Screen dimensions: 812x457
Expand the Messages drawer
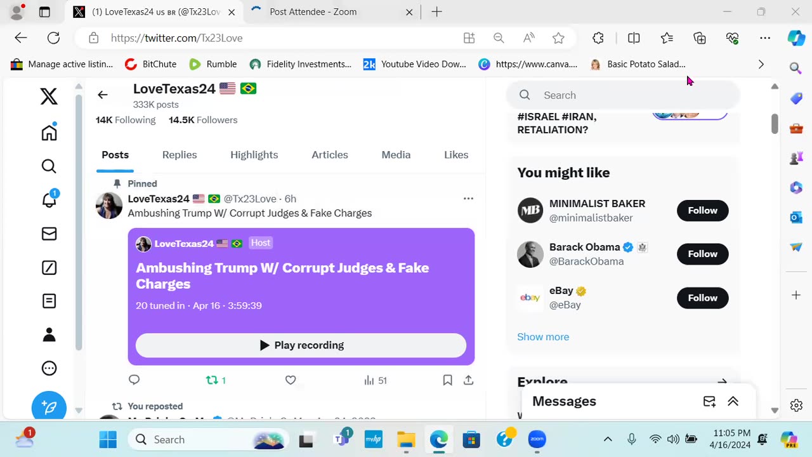(x=733, y=401)
